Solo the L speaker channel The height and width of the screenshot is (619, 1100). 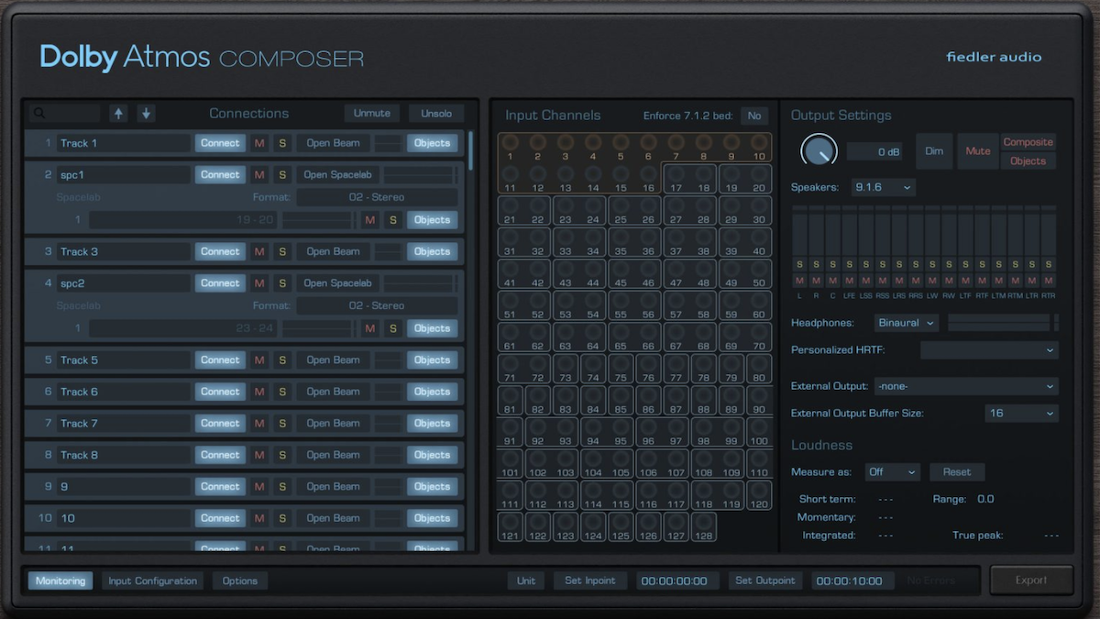point(799,264)
